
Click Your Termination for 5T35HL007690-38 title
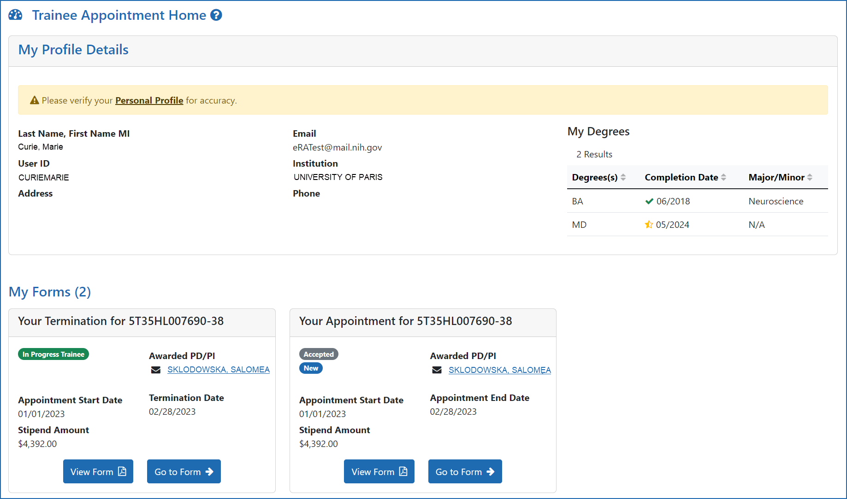click(121, 321)
